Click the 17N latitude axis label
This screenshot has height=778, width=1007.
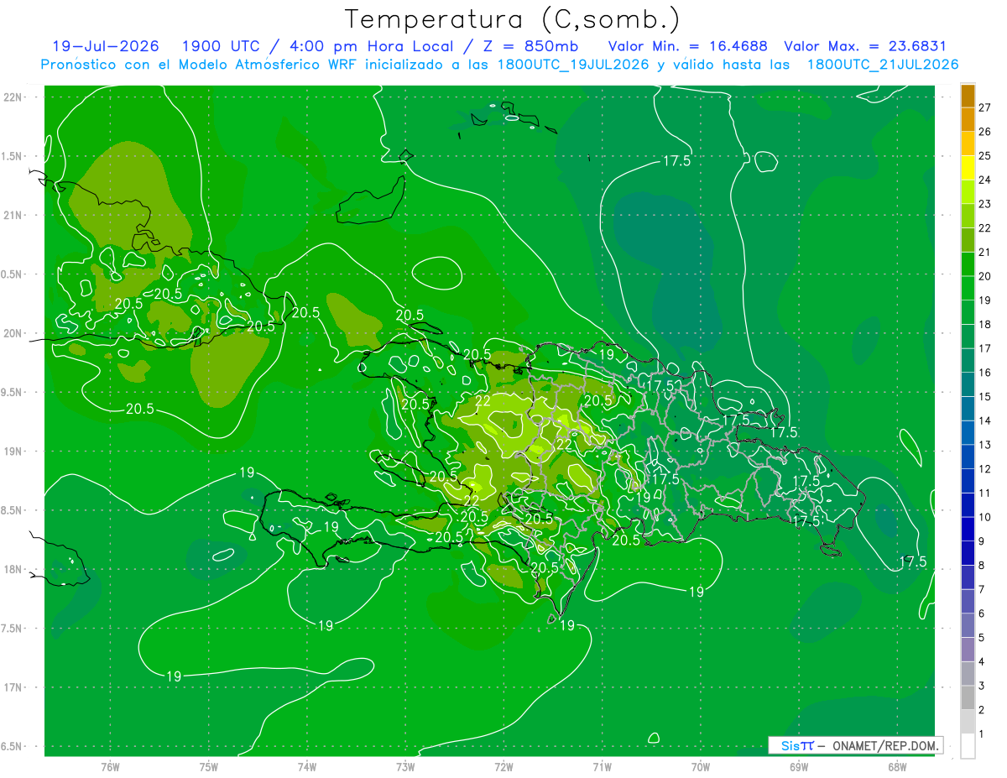(12, 687)
